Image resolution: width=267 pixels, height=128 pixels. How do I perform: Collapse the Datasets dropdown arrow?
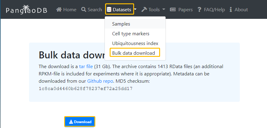[135, 10]
